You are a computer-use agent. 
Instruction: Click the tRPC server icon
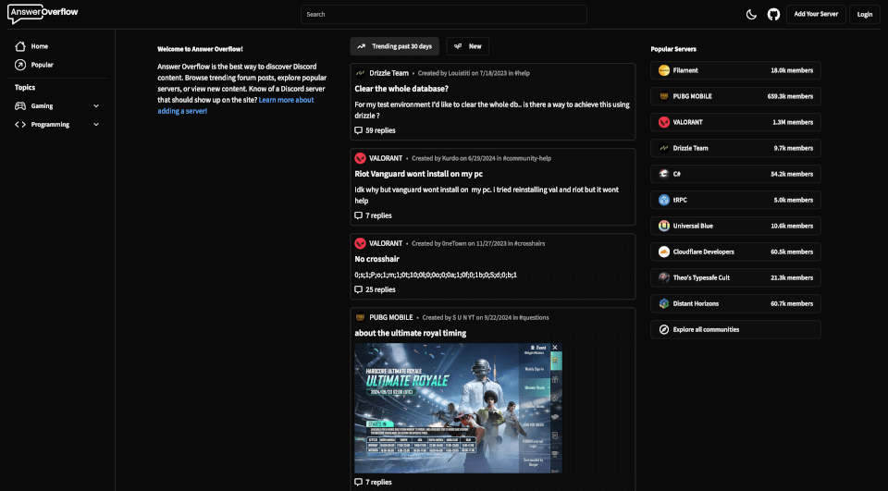pos(664,201)
